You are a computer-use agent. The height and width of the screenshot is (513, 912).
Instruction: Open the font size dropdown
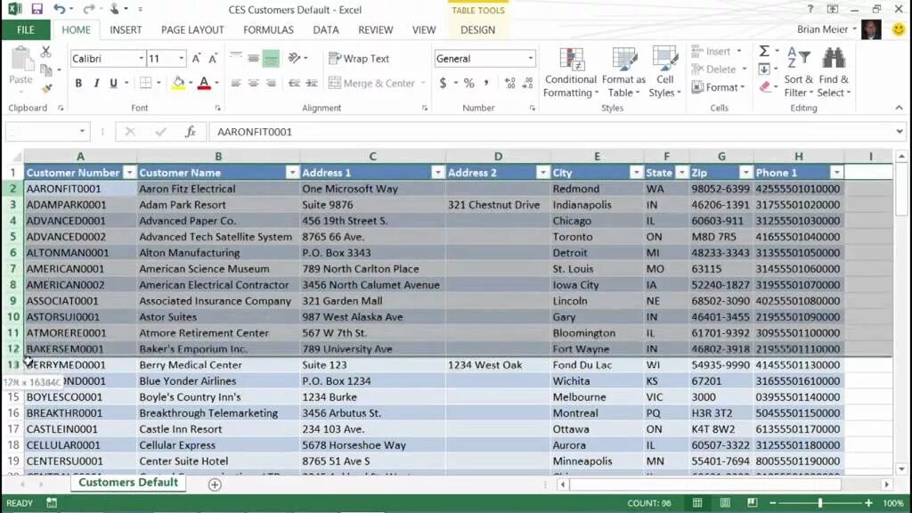(181, 58)
